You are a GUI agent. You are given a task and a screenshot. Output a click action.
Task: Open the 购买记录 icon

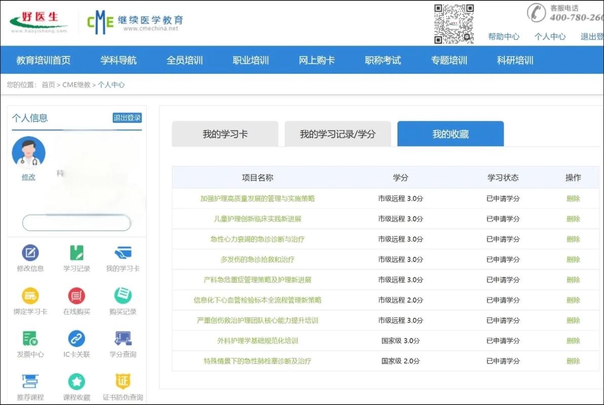123,296
